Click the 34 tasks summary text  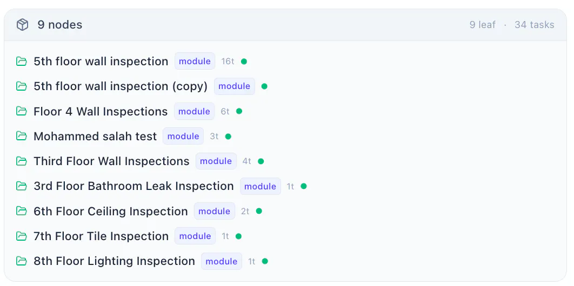(x=535, y=25)
